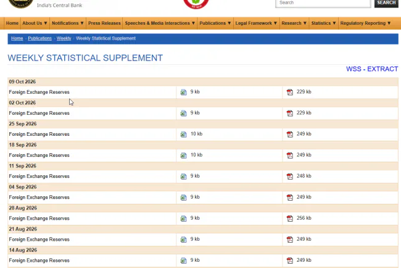Download Excel sheet for 25 Sep 2026

click(x=183, y=134)
